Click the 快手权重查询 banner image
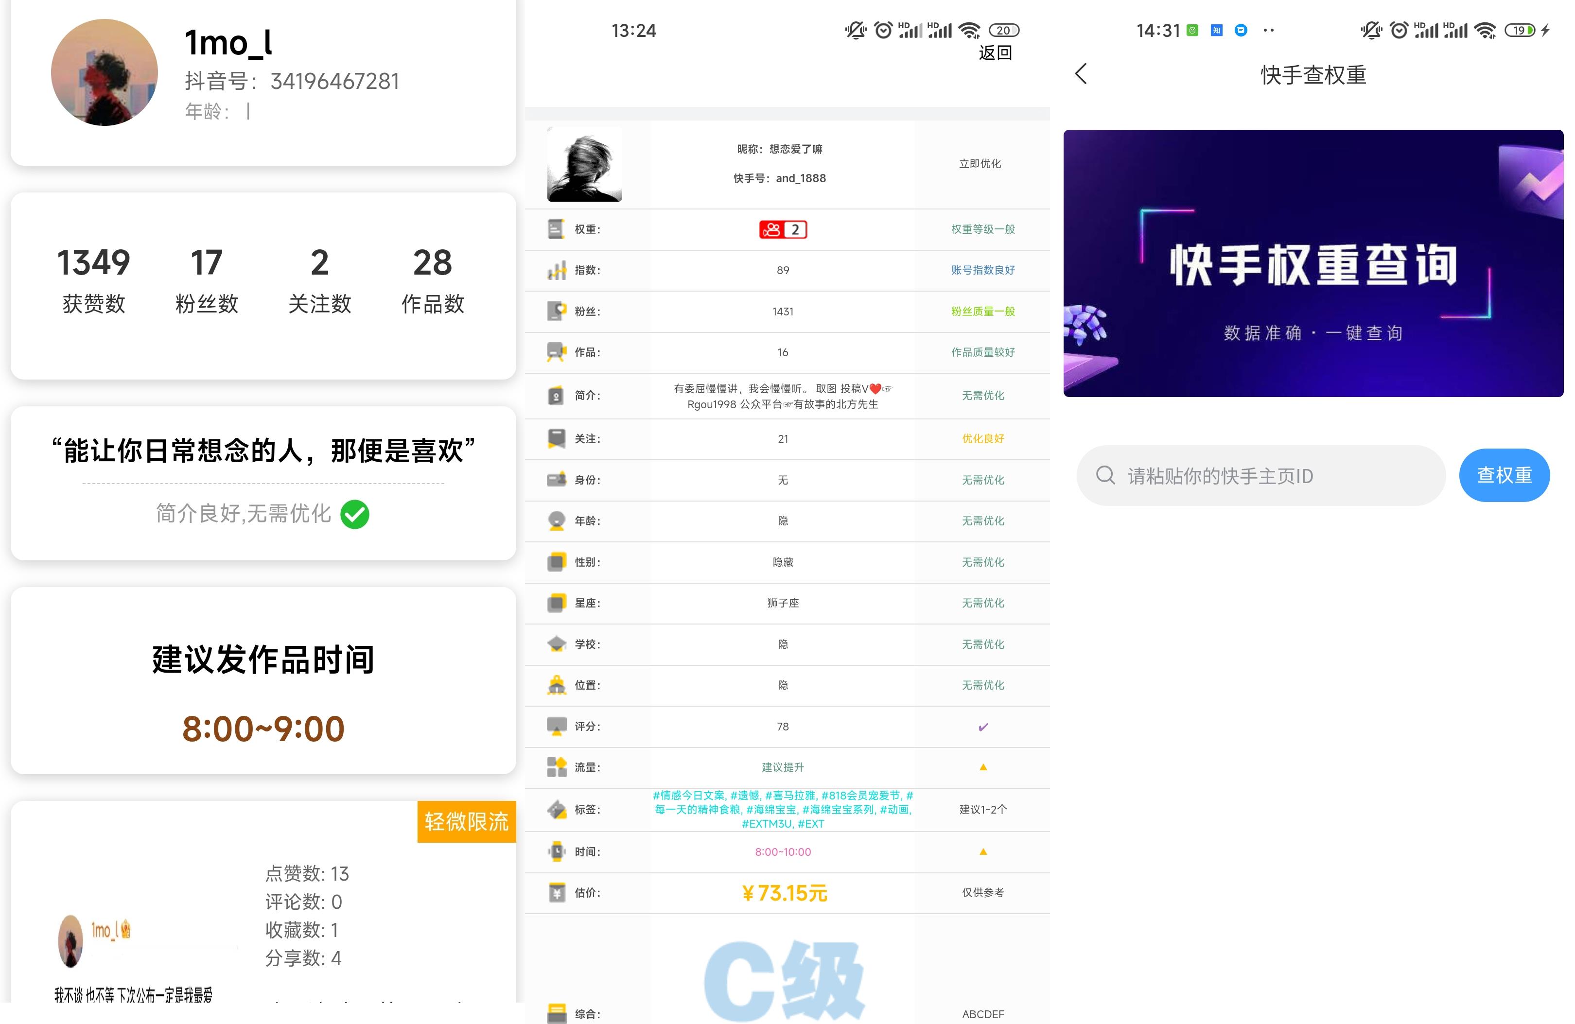Viewport: 1575px width, 1024px height. 1313,263
